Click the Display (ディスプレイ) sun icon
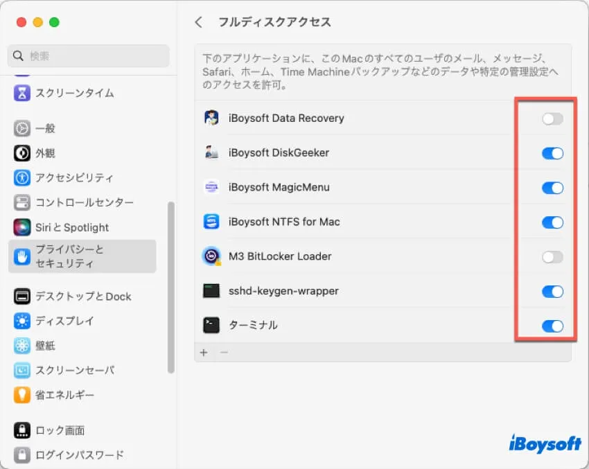 coord(21,321)
